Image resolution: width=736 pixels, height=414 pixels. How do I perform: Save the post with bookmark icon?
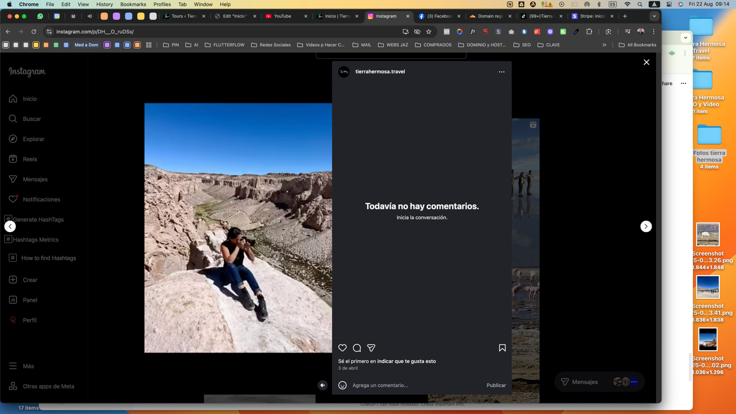[x=502, y=348]
